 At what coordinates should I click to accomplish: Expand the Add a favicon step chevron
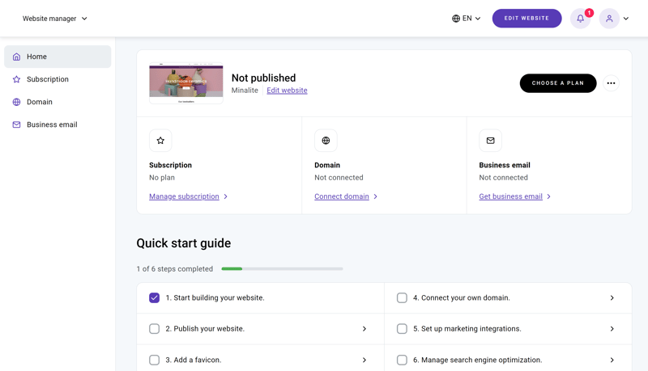pos(364,360)
